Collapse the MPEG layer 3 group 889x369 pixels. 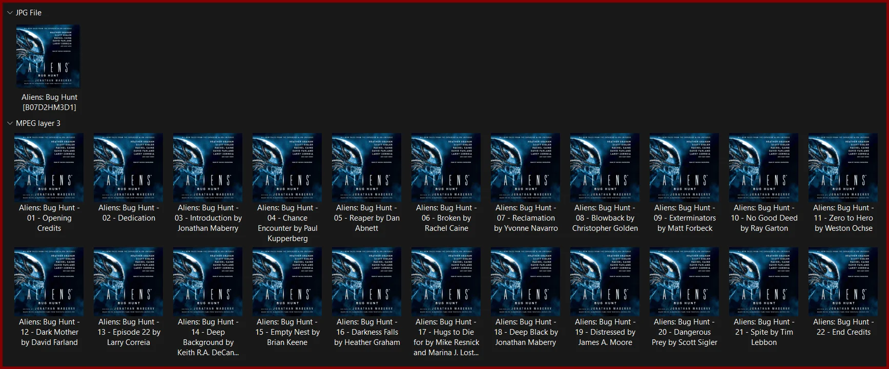[10, 123]
